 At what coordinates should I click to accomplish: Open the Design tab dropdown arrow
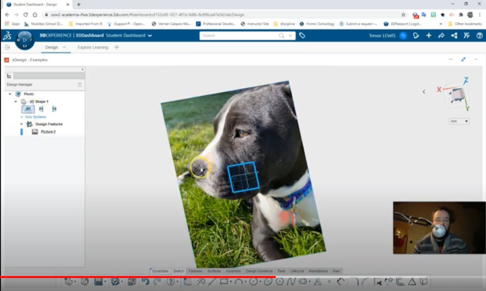[64, 48]
